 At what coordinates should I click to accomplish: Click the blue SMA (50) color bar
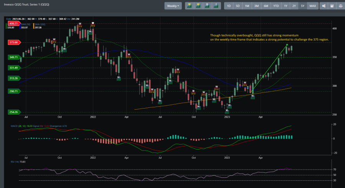pos(20,26)
